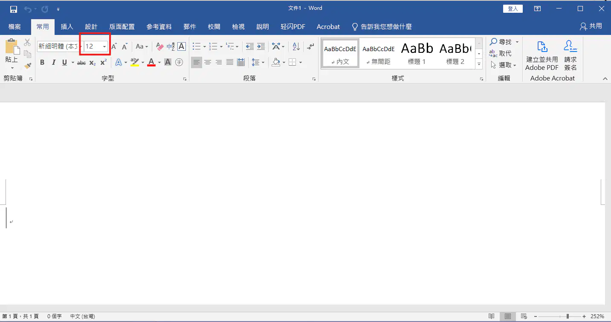This screenshot has width=611, height=322.
Task: Justify paragraph text
Action: (x=230, y=63)
